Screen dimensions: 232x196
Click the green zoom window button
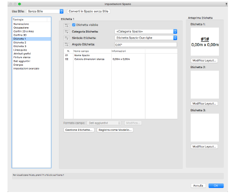pyautogui.click(x=20, y=4)
